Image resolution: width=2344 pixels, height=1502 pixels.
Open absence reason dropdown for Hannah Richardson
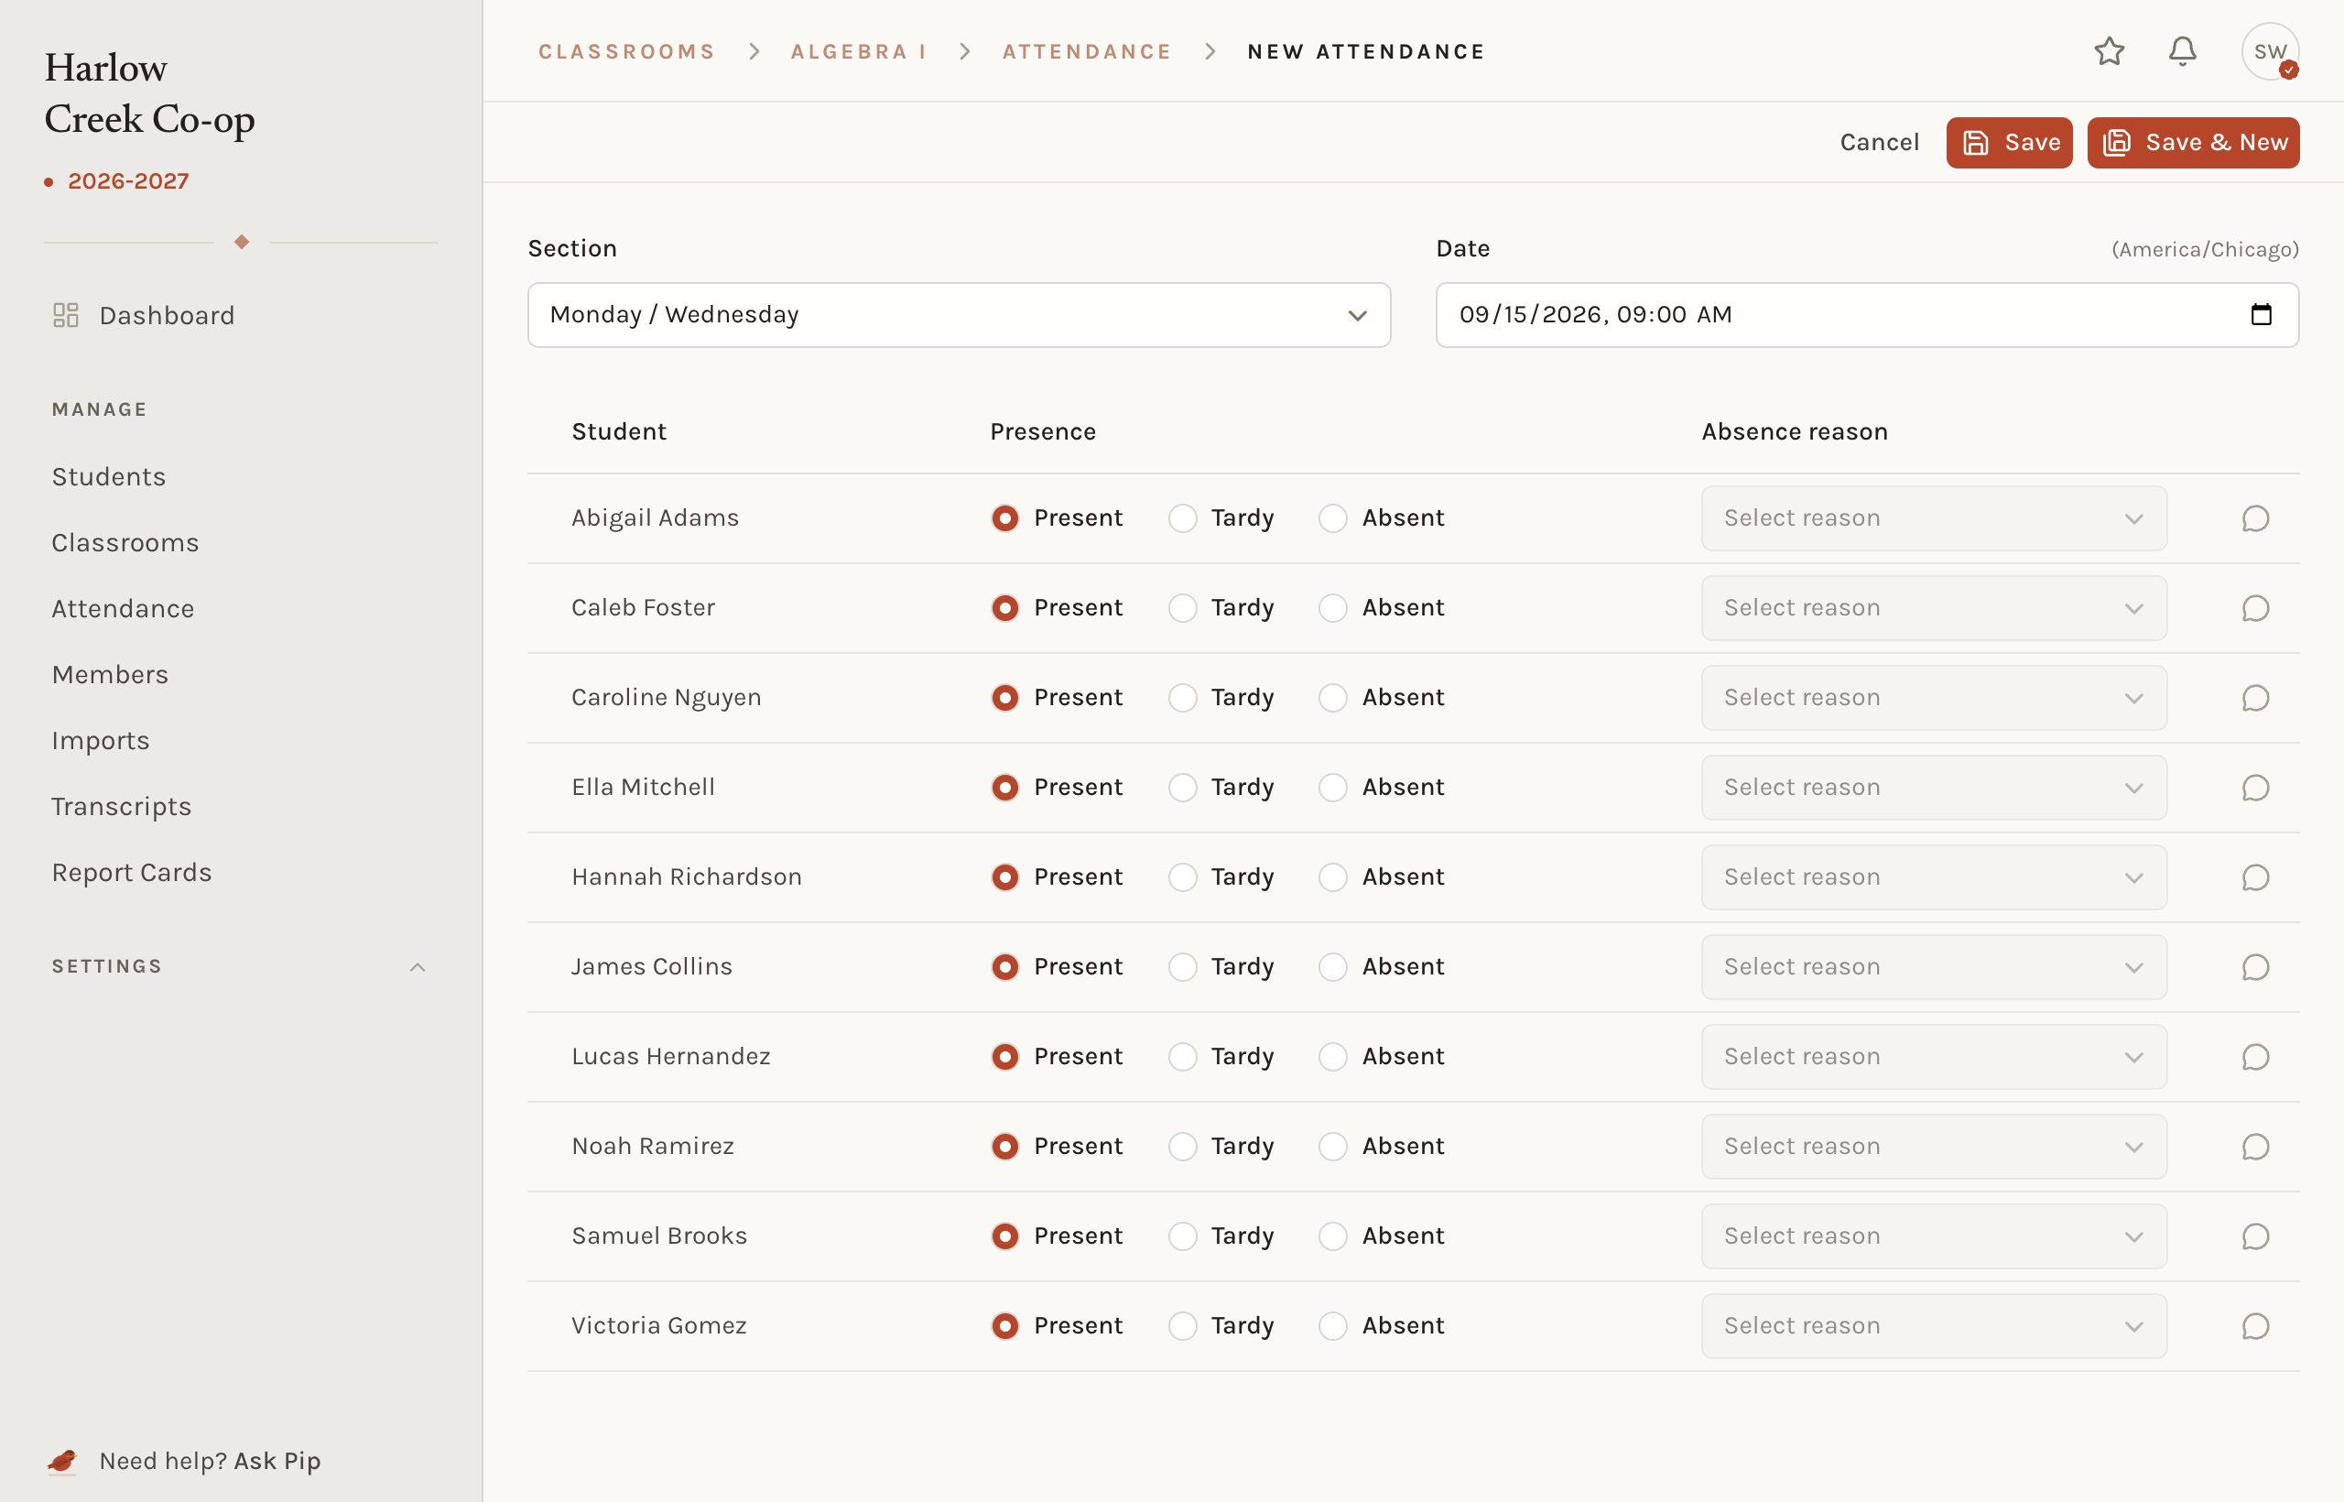1934,876
